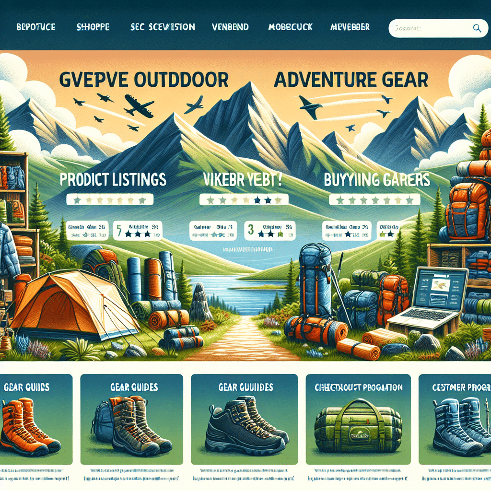
Task: Go to SEC SCEVISION in navigation
Action: coord(163,27)
